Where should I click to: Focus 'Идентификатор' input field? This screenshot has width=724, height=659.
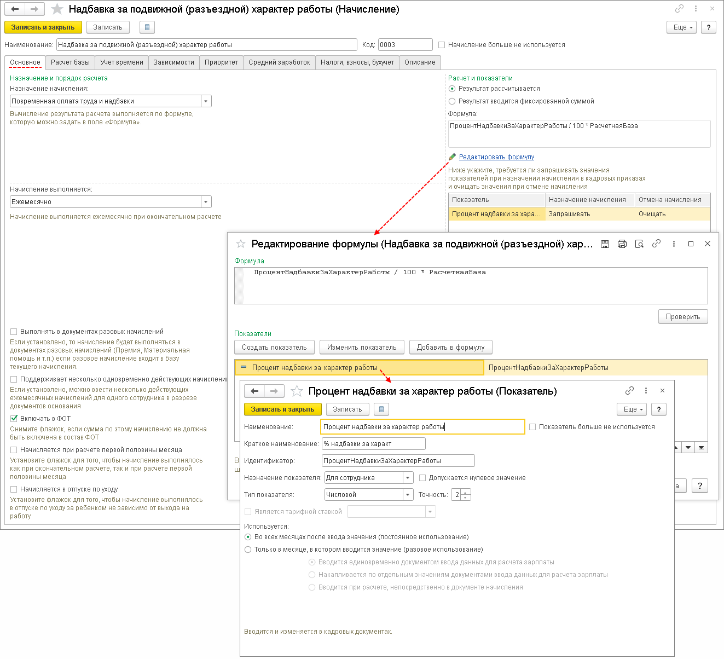398,461
